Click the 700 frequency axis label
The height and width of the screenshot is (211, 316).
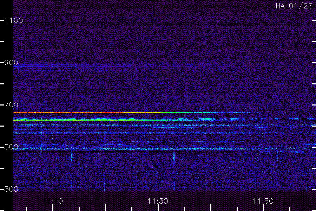[11, 105]
